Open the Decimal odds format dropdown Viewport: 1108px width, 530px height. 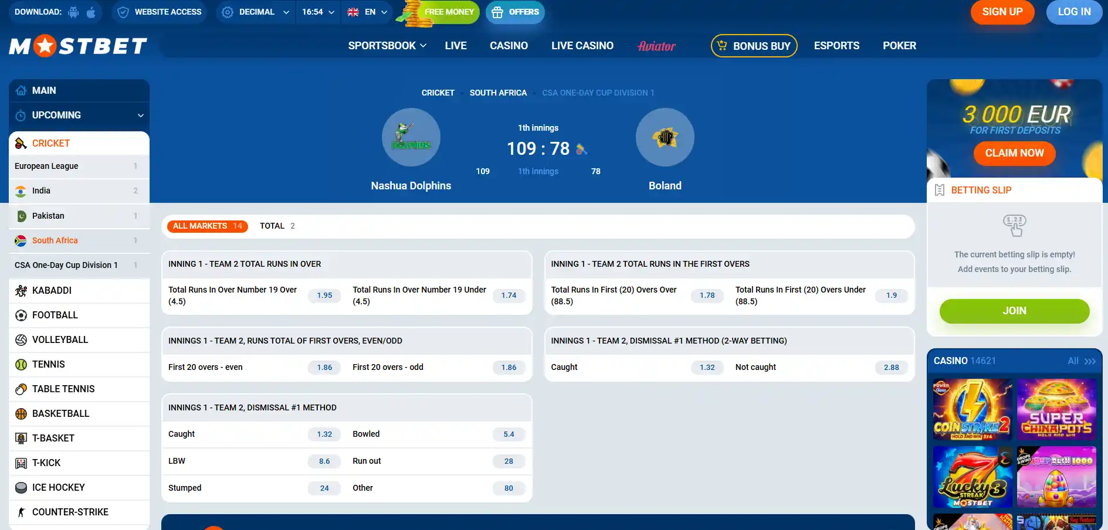(x=256, y=12)
